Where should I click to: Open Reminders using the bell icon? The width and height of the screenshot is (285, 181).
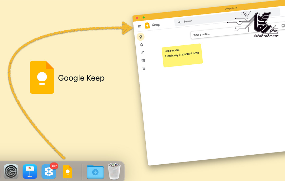pyautogui.click(x=142, y=45)
